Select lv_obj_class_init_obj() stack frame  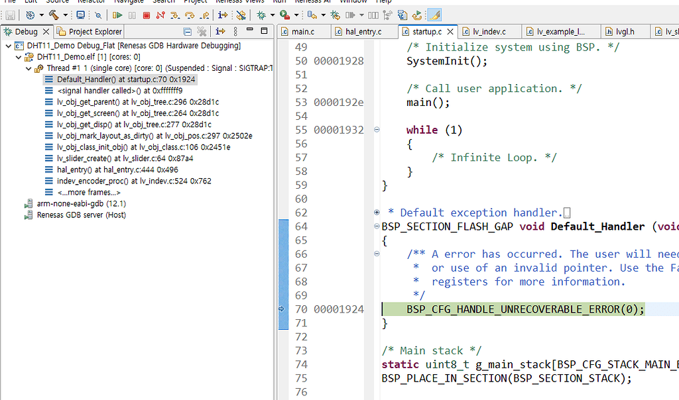point(144,147)
